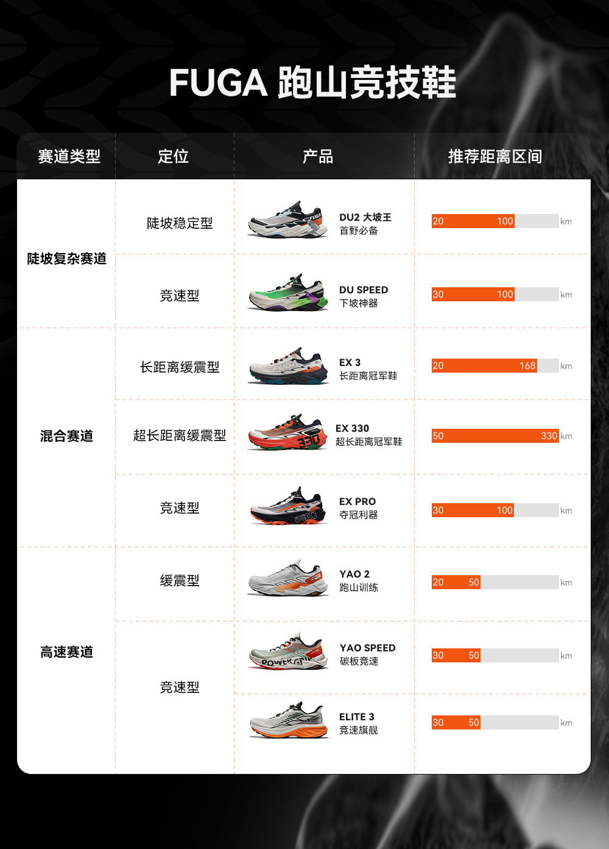This screenshot has height=849, width=609.
Task: Open the EX 3 shoe thumbnail
Action: (x=289, y=366)
